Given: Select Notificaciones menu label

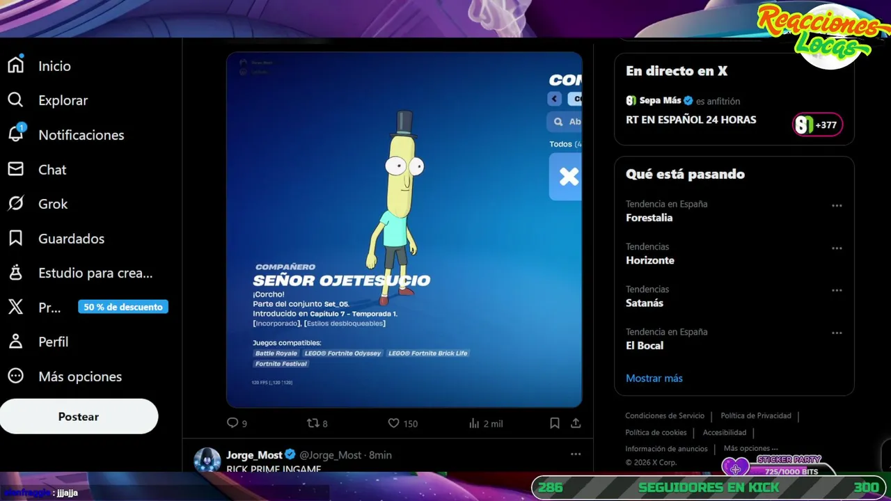Looking at the screenshot, I should 81,135.
